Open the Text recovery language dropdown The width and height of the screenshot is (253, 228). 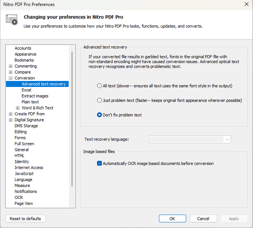point(190,139)
